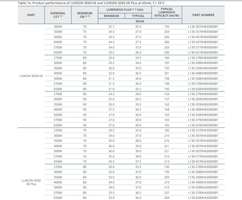Click part number L130-3070HB30000B1
This screenshot has height=200, width=242.
click(x=203, y=26)
